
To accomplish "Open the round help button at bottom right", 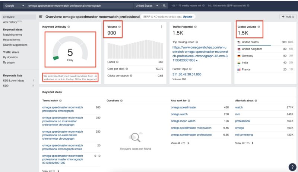I will click(292, 167).
